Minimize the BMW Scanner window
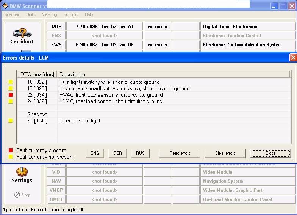The height and width of the screenshot is (215, 297). click(x=274, y=6)
